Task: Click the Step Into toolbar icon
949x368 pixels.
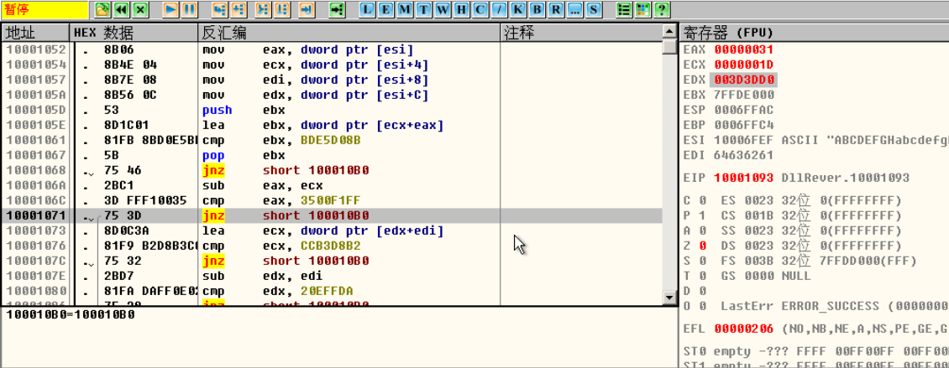Action: pos(220,9)
